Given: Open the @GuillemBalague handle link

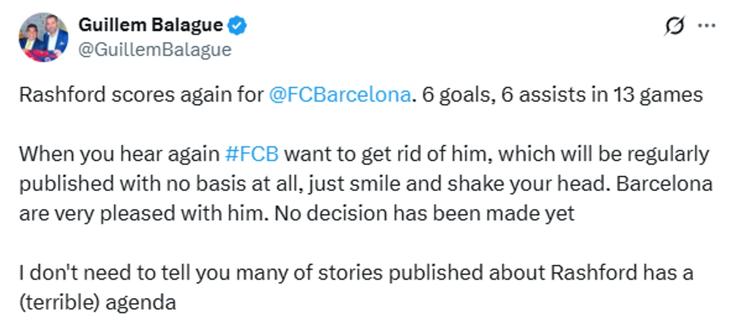Looking at the screenshot, I should 155,49.
